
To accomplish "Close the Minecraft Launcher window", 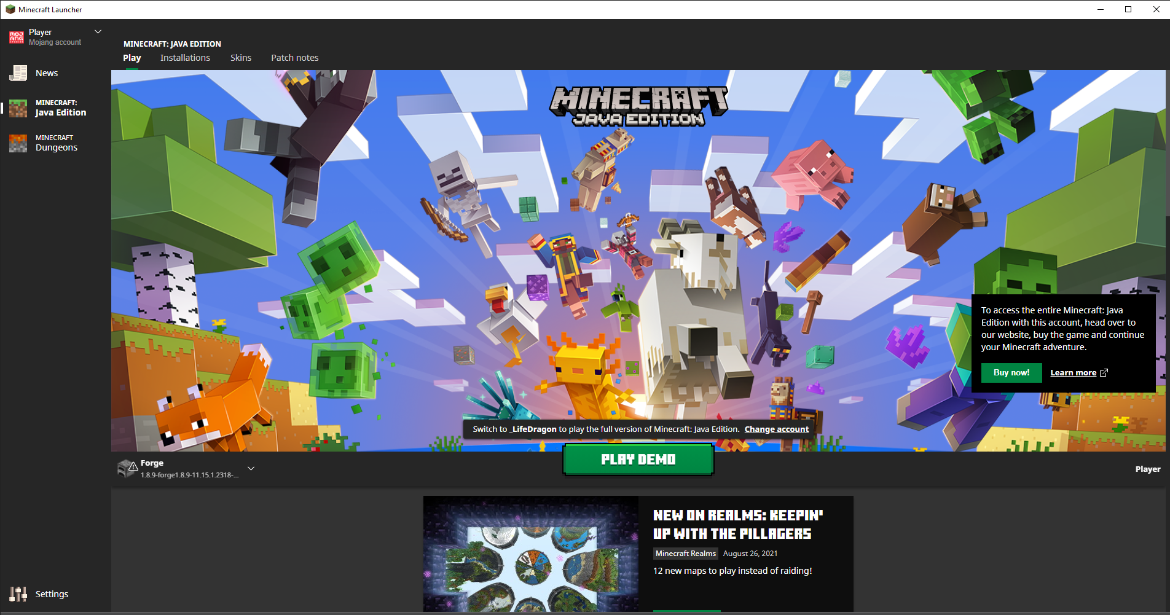I will pos(1156,9).
